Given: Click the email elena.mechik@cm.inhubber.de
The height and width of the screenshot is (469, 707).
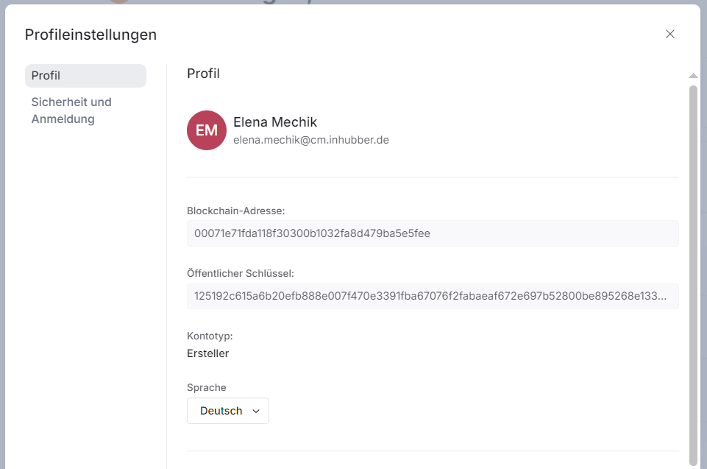Looking at the screenshot, I should (310, 140).
